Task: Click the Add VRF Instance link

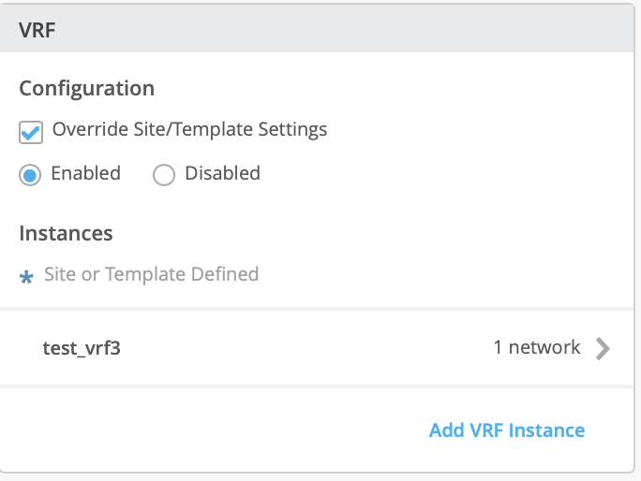Action: (x=506, y=430)
